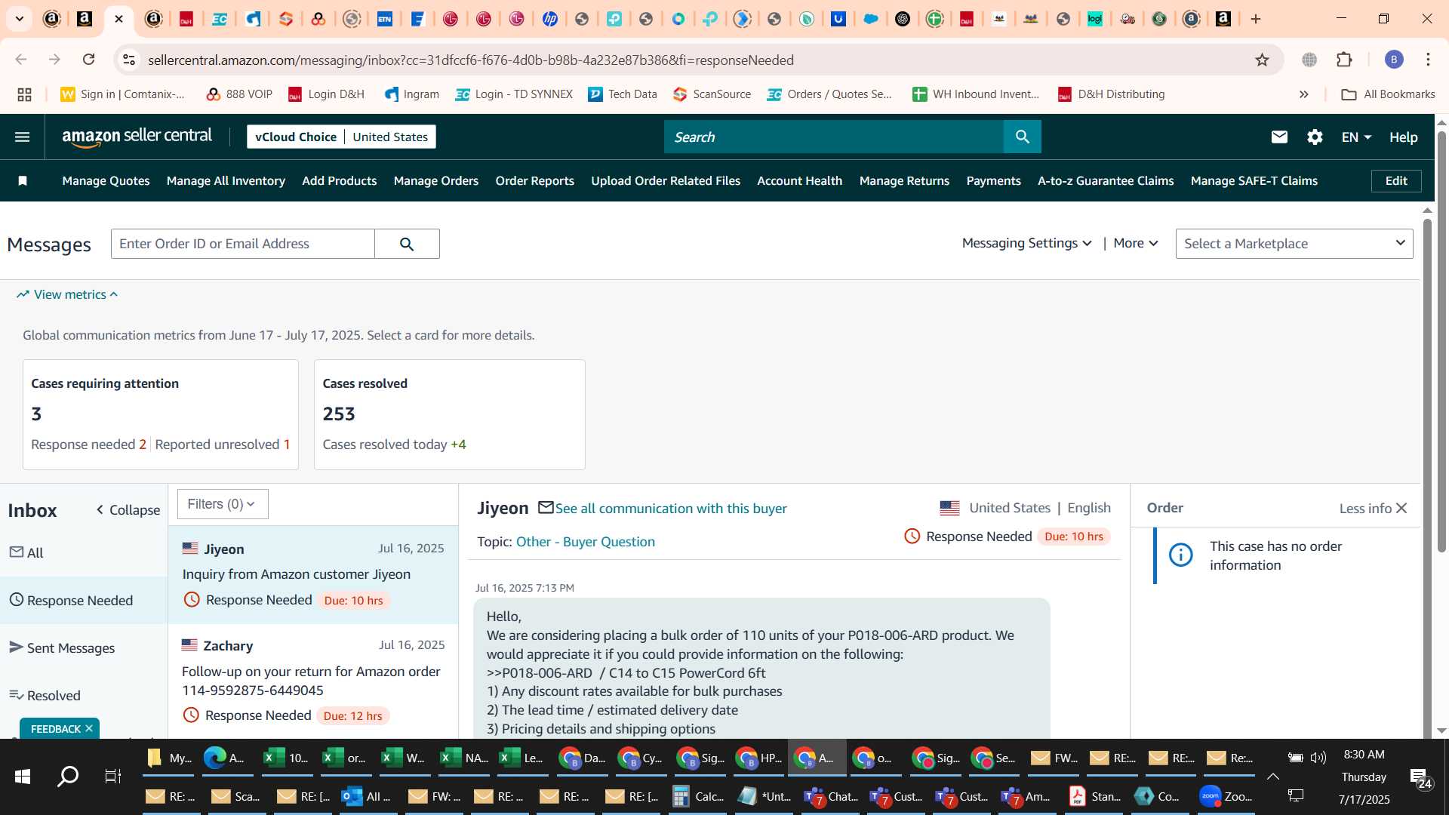Expand the Messaging Settings dropdown

point(1026,243)
